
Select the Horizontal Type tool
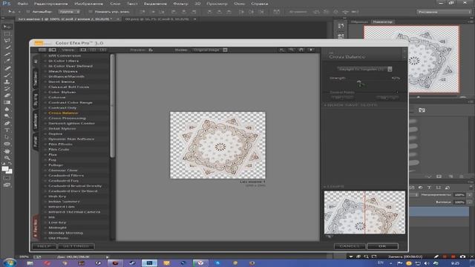(x=7, y=131)
